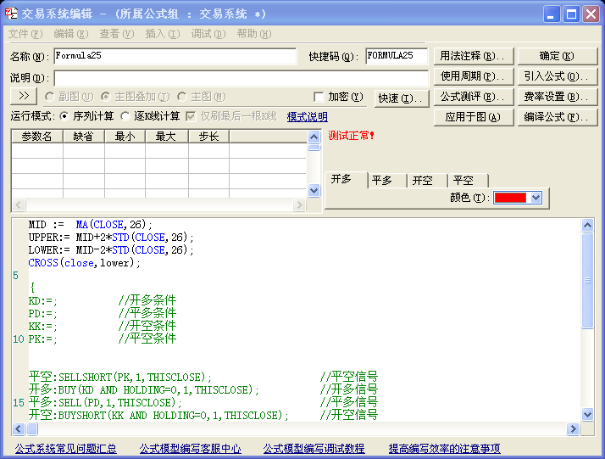Click the 用法注释(R) button
This screenshot has width=605, height=459.
(x=474, y=56)
